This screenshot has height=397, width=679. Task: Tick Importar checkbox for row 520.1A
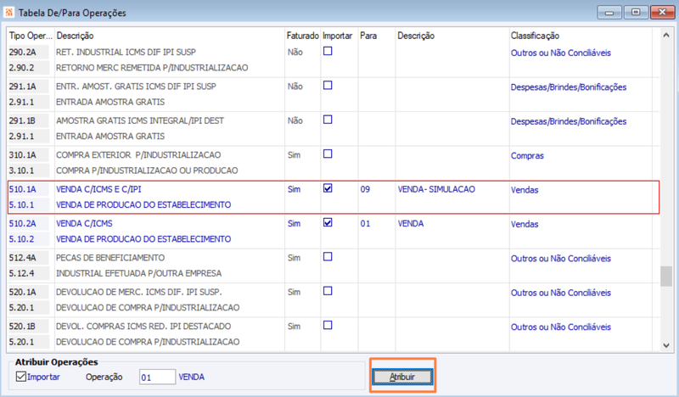pyautogui.click(x=328, y=291)
